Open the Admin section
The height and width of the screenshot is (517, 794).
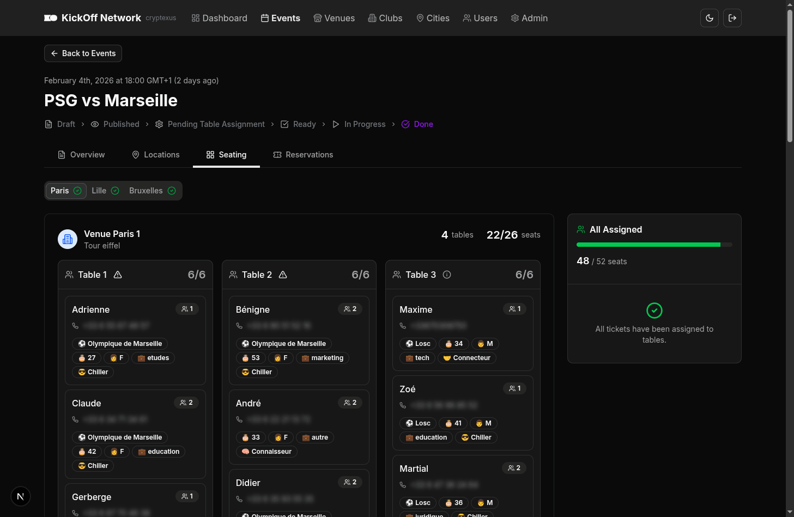click(529, 18)
